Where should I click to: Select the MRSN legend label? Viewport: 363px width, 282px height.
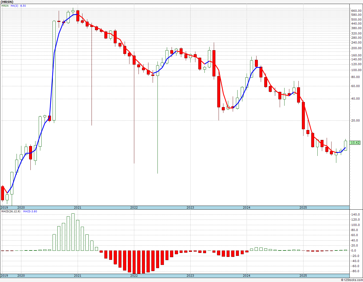point(5,6)
